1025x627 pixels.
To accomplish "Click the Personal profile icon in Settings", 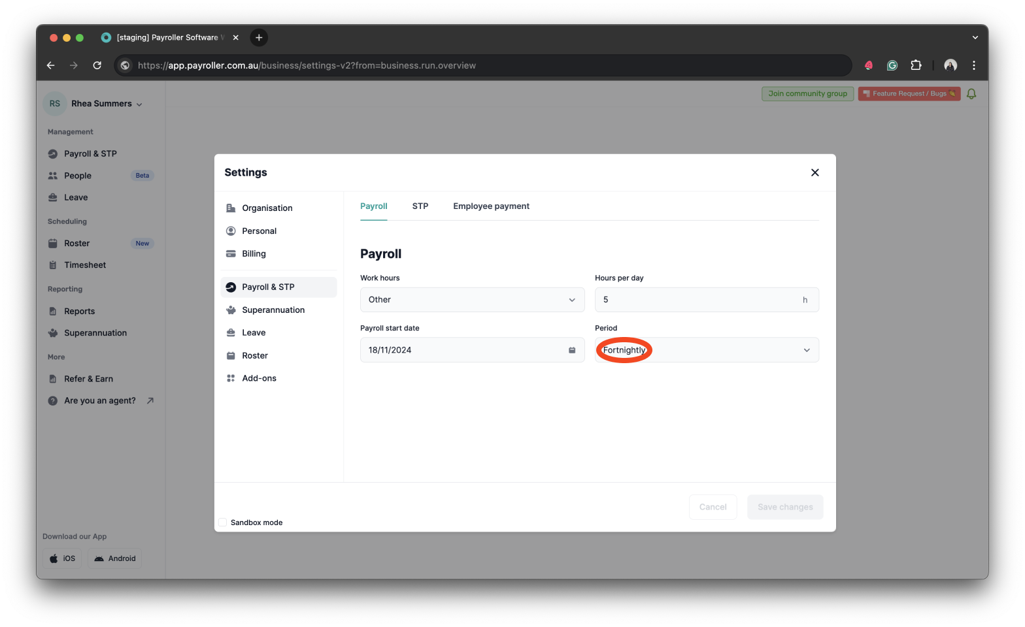I will [x=231, y=231].
